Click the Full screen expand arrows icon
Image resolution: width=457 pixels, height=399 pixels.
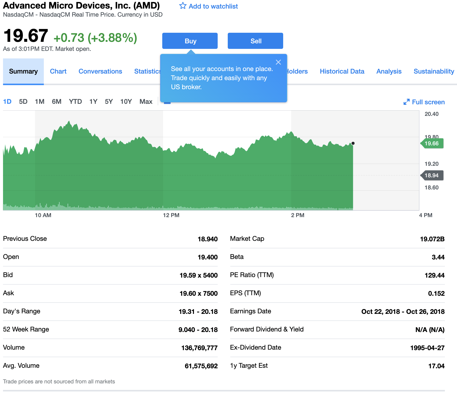pos(406,102)
